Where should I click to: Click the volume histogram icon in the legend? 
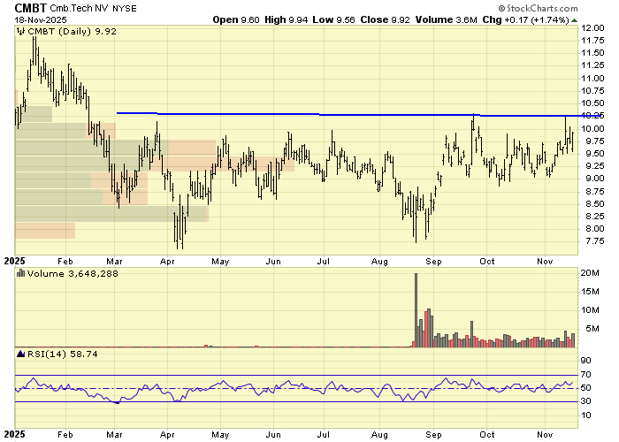pyautogui.click(x=21, y=273)
